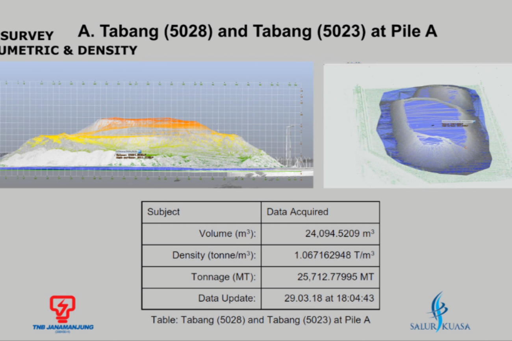Click the table caption below the table
Viewport: 512px width, 341px height.
[x=260, y=320]
